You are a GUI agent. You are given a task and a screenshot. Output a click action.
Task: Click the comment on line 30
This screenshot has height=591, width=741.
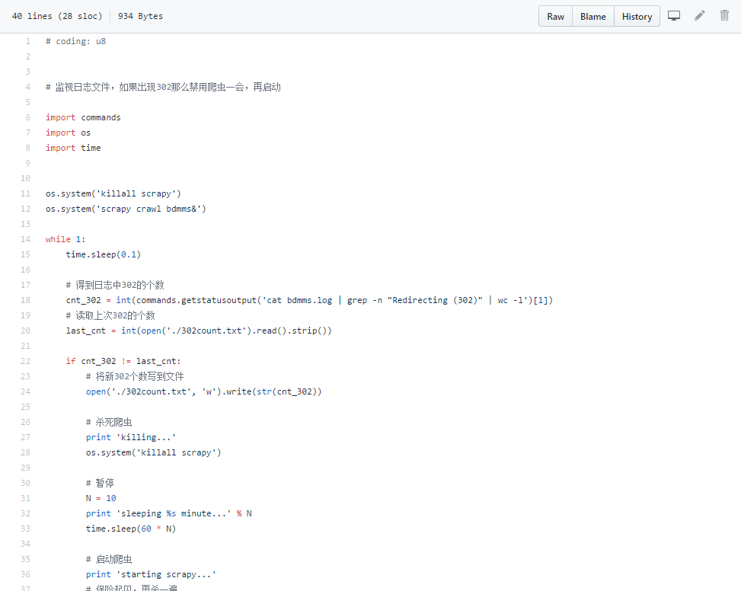pyautogui.click(x=101, y=483)
